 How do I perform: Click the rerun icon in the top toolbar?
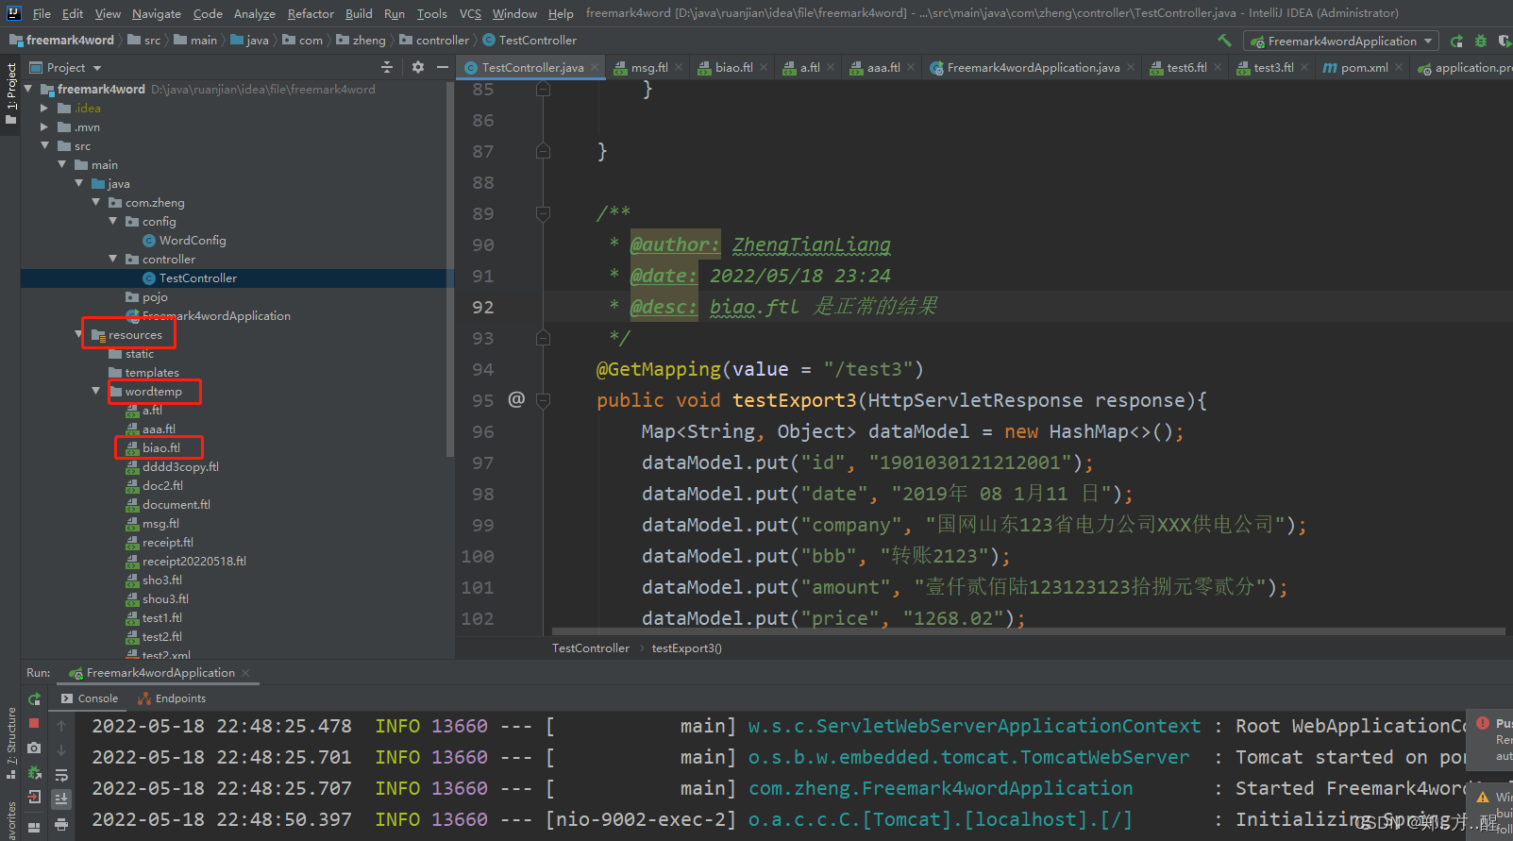point(1457,41)
